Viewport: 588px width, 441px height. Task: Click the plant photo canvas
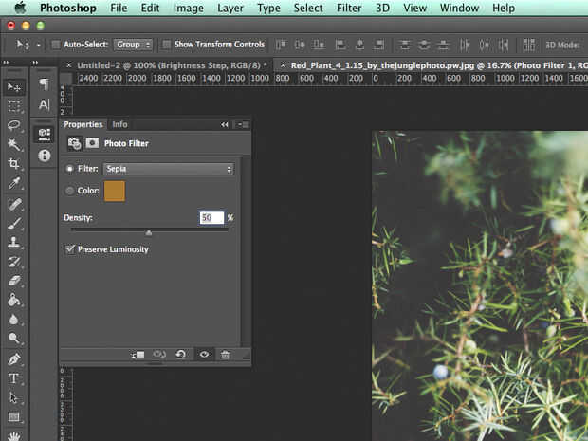(480, 285)
